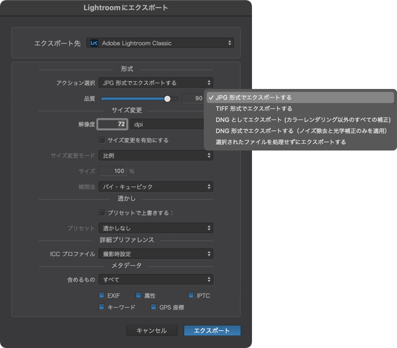Choose DNG 形式でエクスポートする (ノイズ除去) option

300,131
